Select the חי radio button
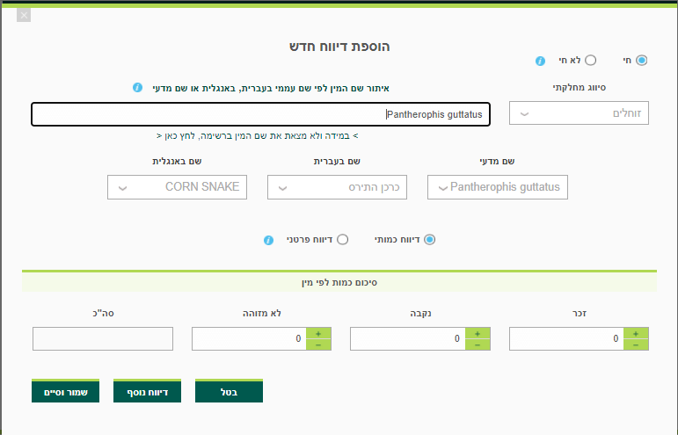The height and width of the screenshot is (435, 678). pyautogui.click(x=641, y=60)
